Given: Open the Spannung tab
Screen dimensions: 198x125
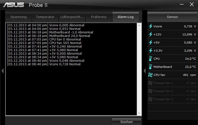Looking at the screenshot, I should coord(18,17).
